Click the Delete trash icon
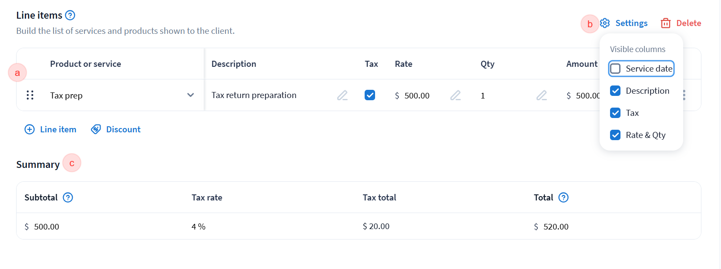The image size is (721, 269). pyautogui.click(x=665, y=23)
